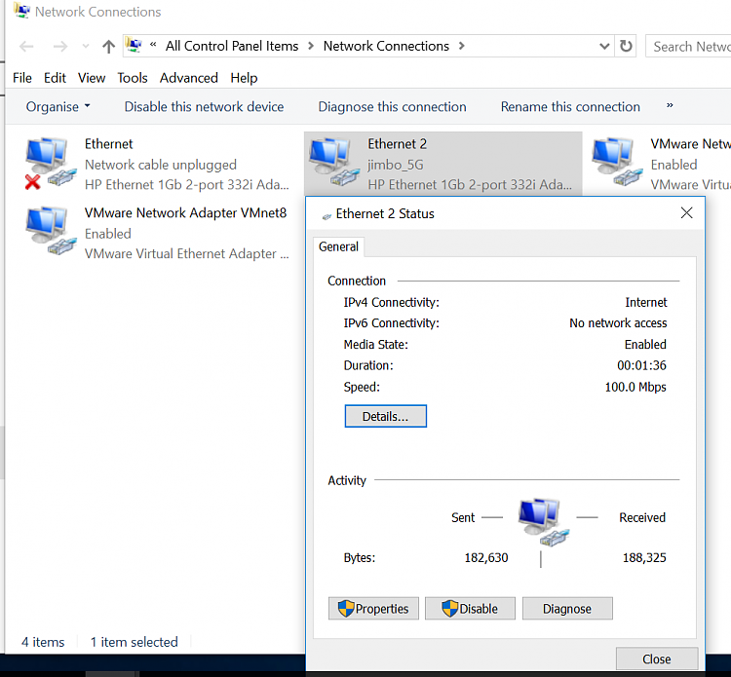This screenshot has width=731, height=677.
Task: Open the File menu
Action: (x=22, y=78)
